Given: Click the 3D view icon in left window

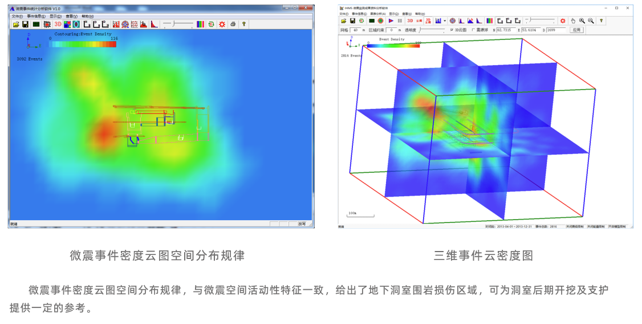Looking at the screenshot, I should tap(58, 25).
